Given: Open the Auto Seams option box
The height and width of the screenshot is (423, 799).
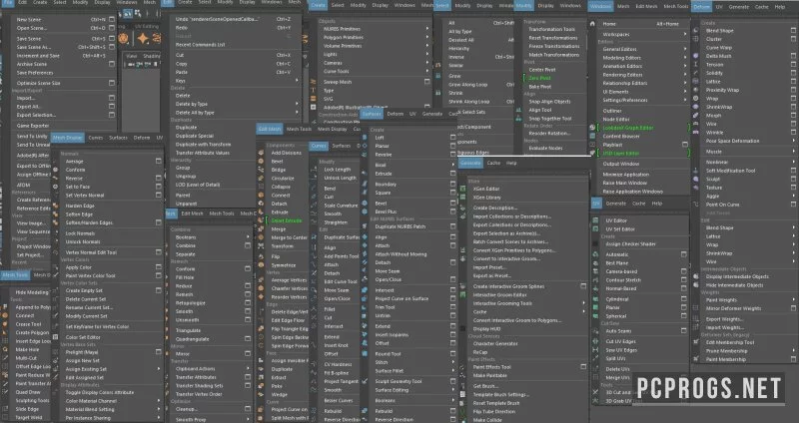Looking at the screenshot, I should (x=684, y=331).
